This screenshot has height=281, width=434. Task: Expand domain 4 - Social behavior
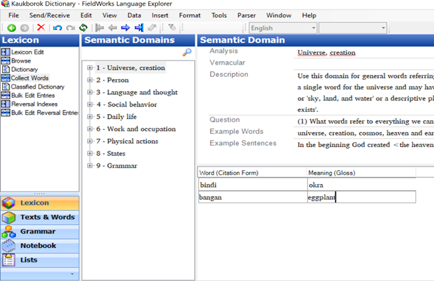coord(90,104)
